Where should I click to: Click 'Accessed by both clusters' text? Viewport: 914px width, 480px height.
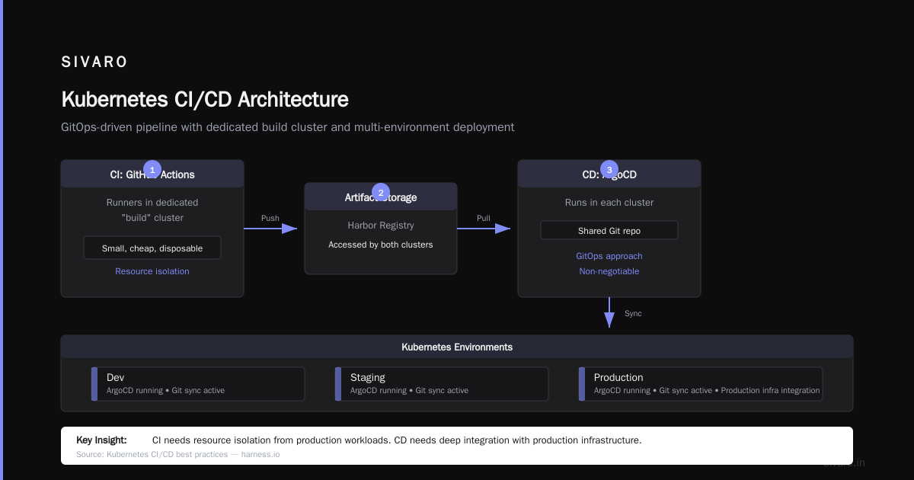pos(381,245)
